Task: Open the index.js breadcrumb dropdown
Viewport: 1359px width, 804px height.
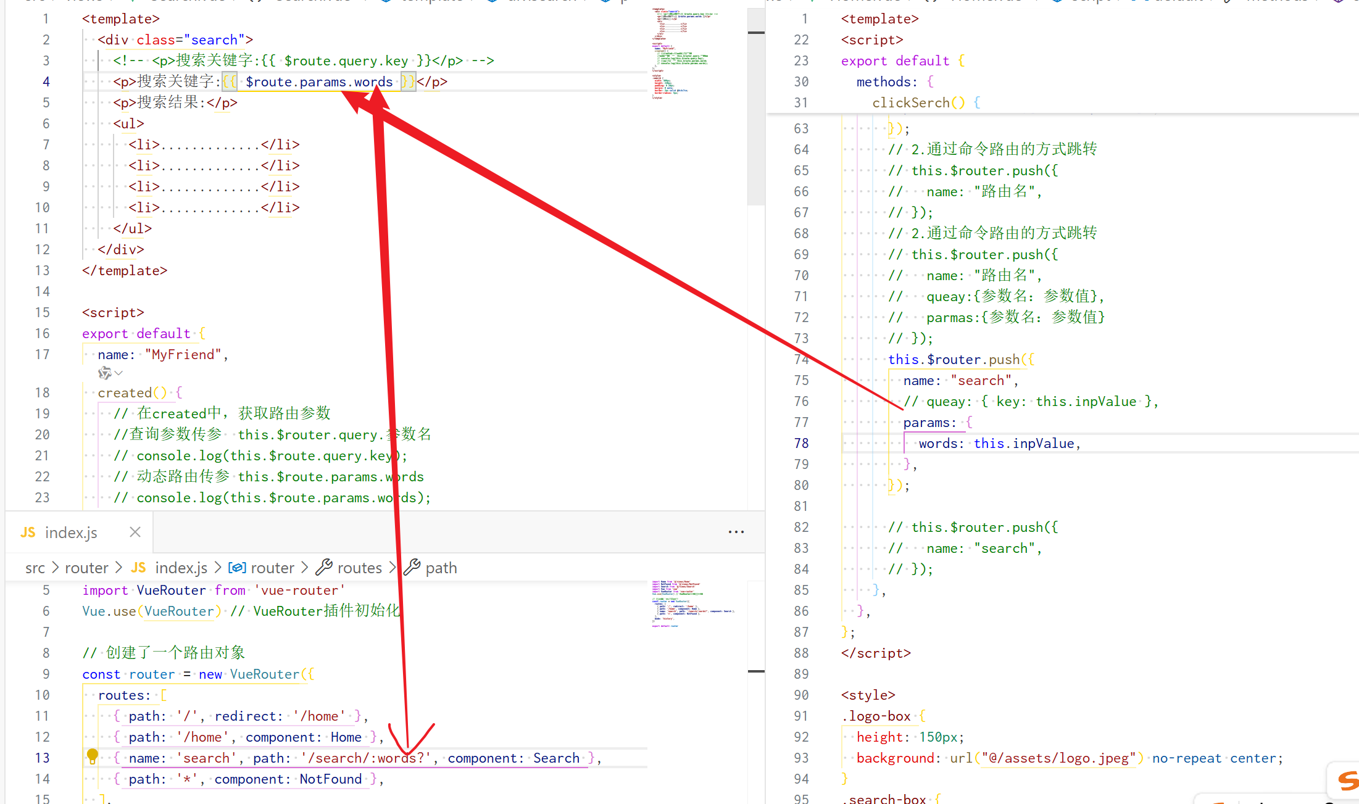Action: pos(181,568)
